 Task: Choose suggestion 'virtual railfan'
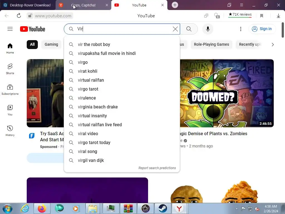122,80
